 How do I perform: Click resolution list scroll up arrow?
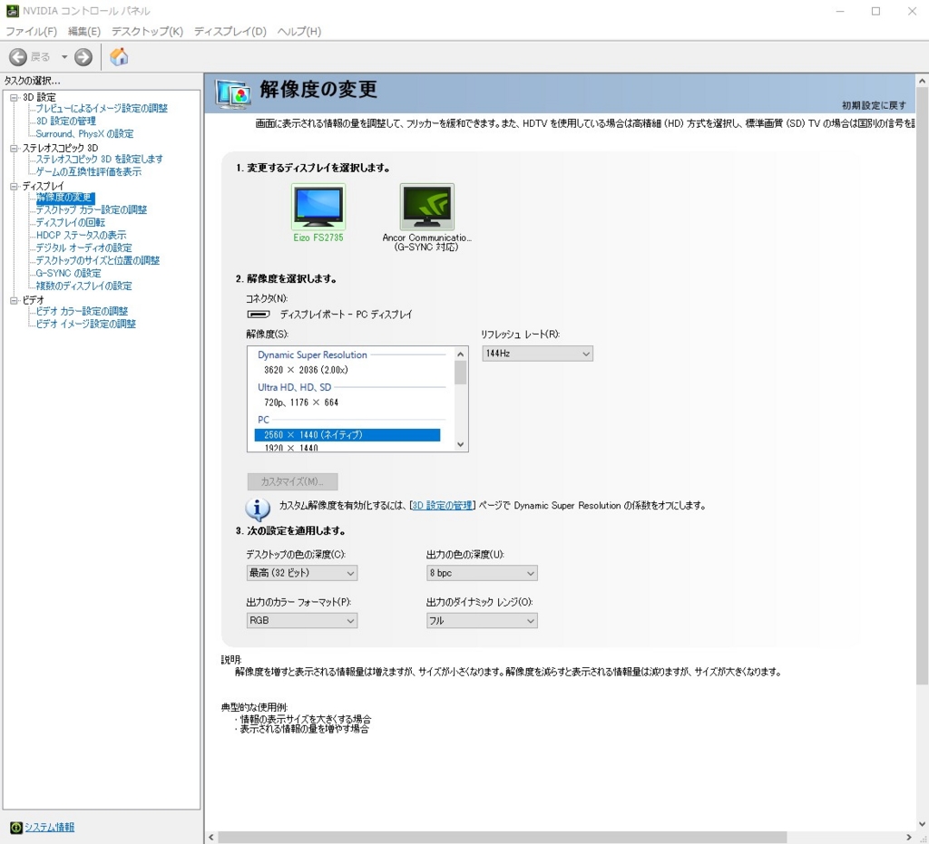[461, 354]
